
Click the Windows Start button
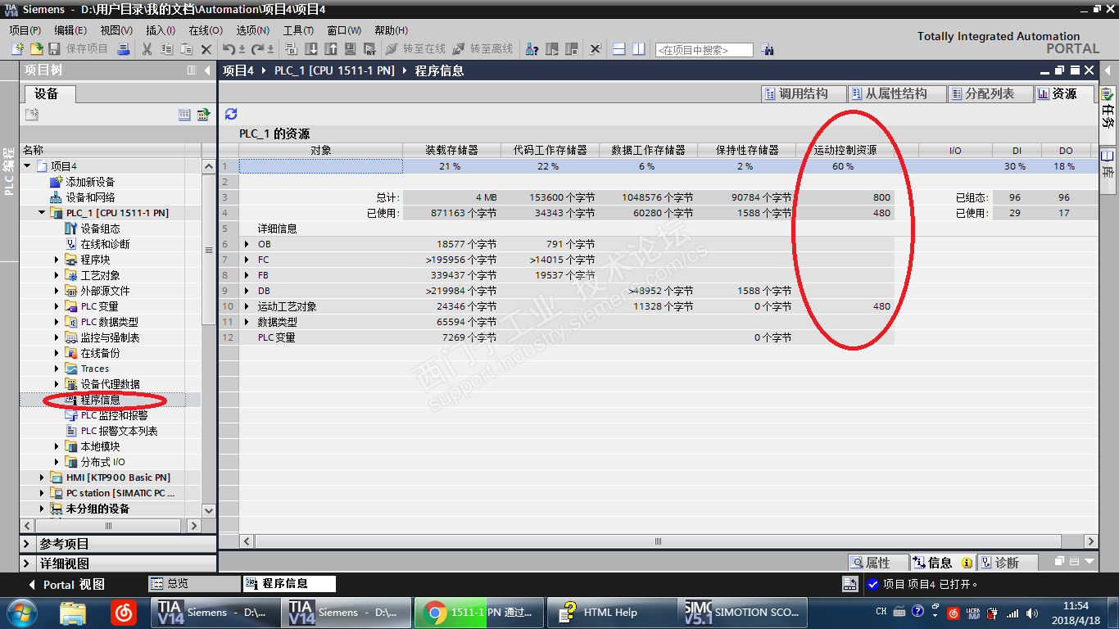[x=20, y=612]
